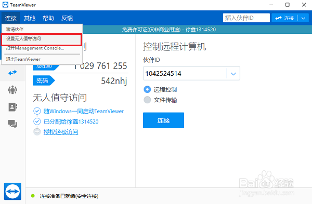Click the checkmark beside 已分配给徐鑫1314520

tap(37, 121)
